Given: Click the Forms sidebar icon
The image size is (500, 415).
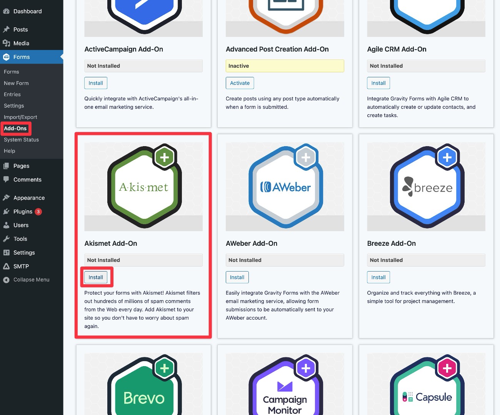Looking at the screenshot, I should tap(7, 57).
